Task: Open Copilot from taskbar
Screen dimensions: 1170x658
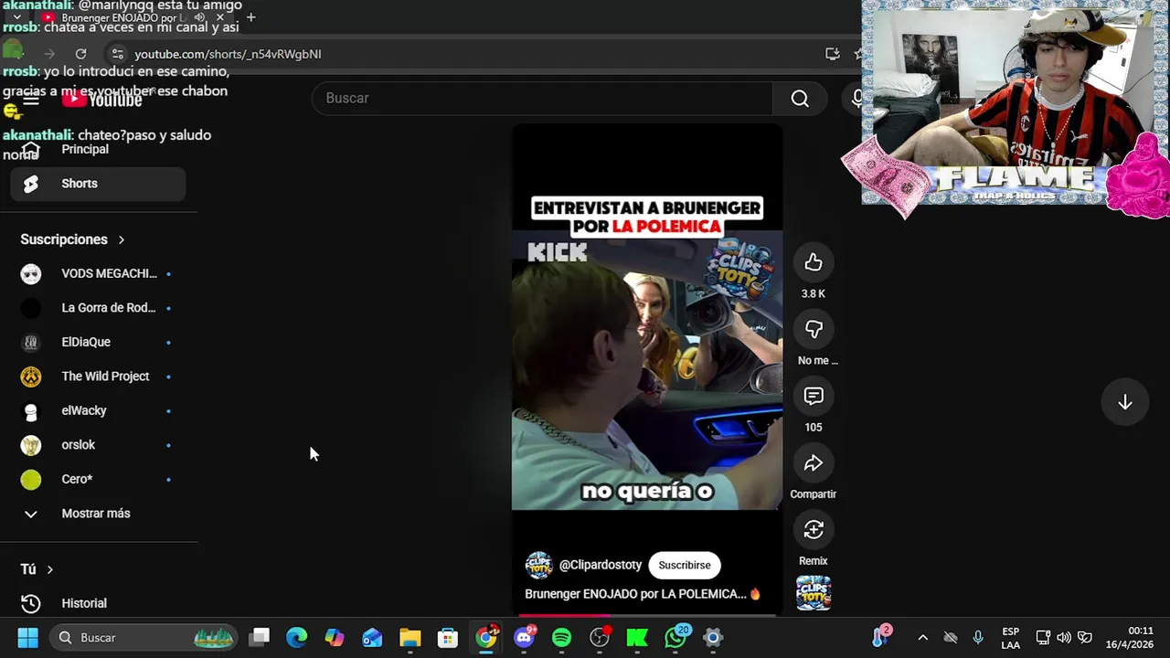Action: coord(335,638)
